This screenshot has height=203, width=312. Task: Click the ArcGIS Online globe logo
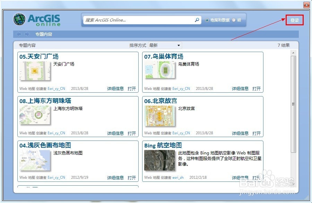click(x=19, y=19)
